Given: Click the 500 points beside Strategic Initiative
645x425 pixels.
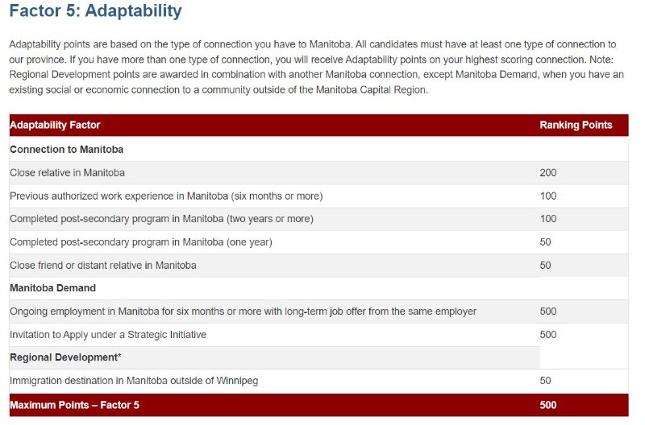Looking at the screenshot, I should pyautogui.click(x=548, y=335).
